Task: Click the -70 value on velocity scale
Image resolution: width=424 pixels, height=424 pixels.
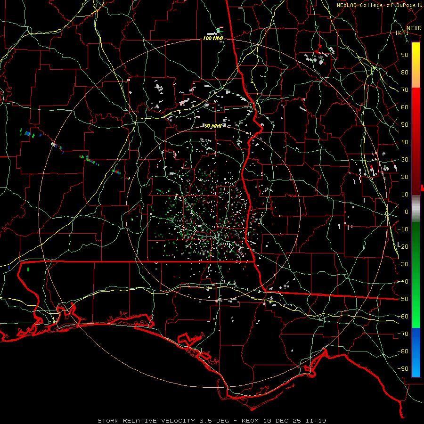Action: click(x=403, y=334)
